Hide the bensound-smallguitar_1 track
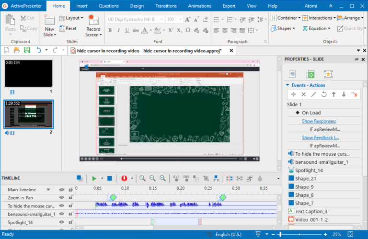Screen dimensions: 368x239 tap(61, 214)
